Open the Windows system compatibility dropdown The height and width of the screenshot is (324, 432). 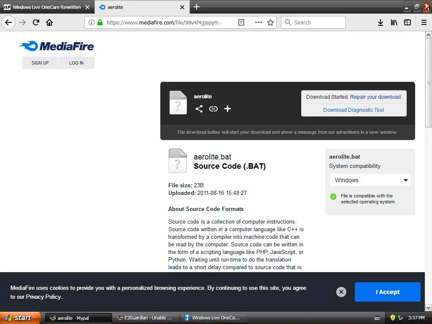(x=370, y=180)
